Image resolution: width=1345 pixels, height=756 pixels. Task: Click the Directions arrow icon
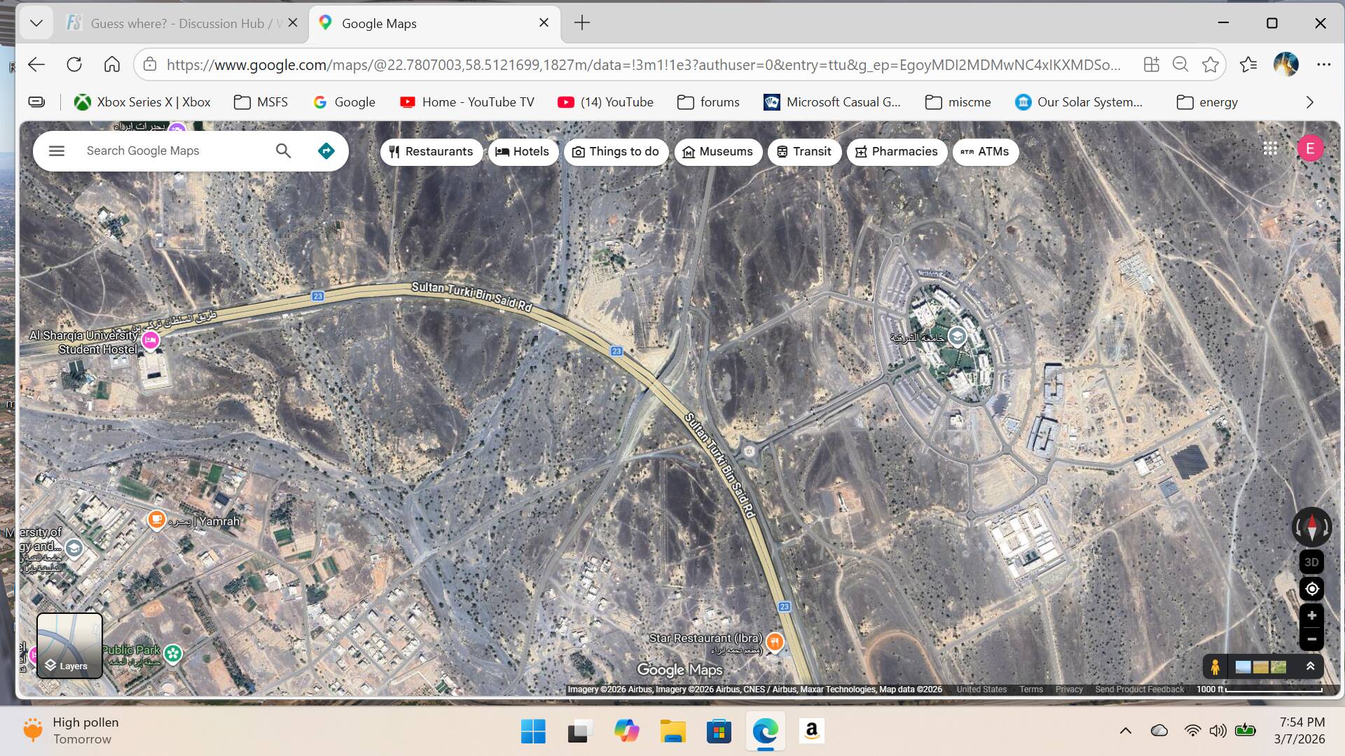pyautogui.click(x=326, y=150)
